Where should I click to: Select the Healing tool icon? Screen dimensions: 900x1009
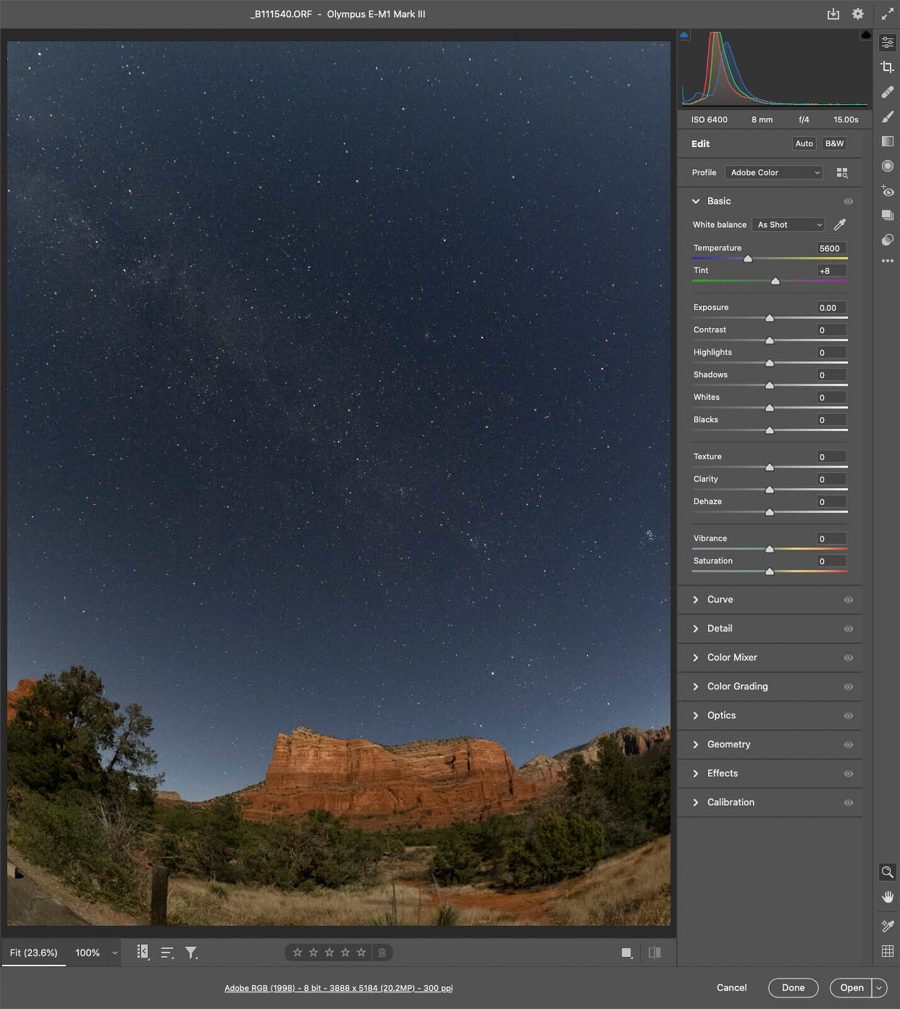click(x=887, y=92)
